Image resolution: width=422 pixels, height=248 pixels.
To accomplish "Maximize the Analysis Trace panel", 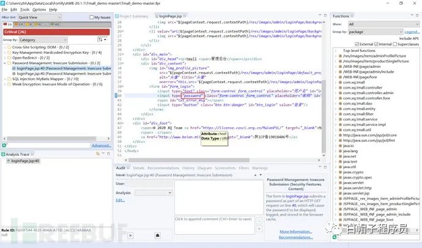I will (108, 154).
